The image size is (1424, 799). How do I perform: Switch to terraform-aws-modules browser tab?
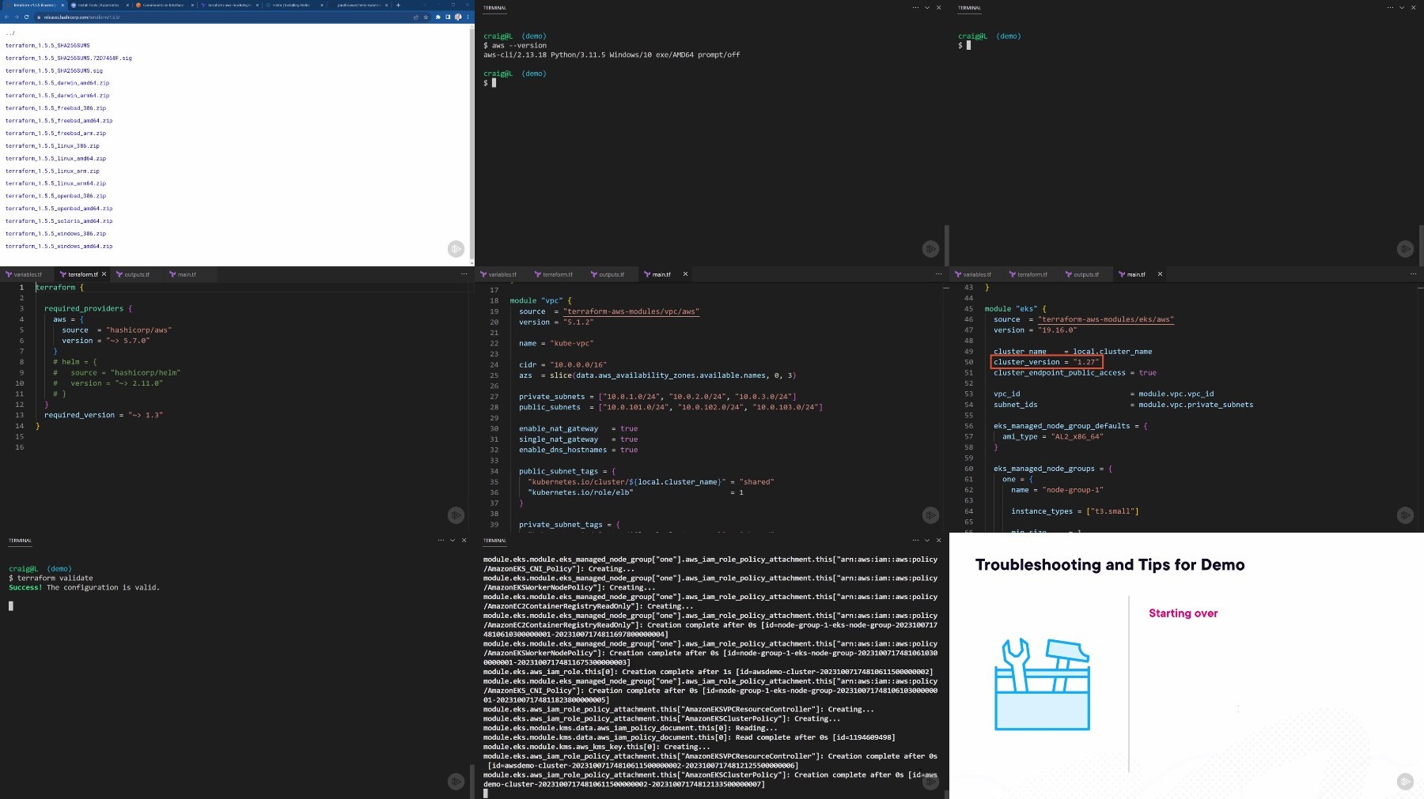(x=228, y=5)
